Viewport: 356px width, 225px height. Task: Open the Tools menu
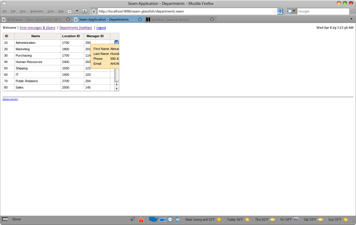coord(51,11)
